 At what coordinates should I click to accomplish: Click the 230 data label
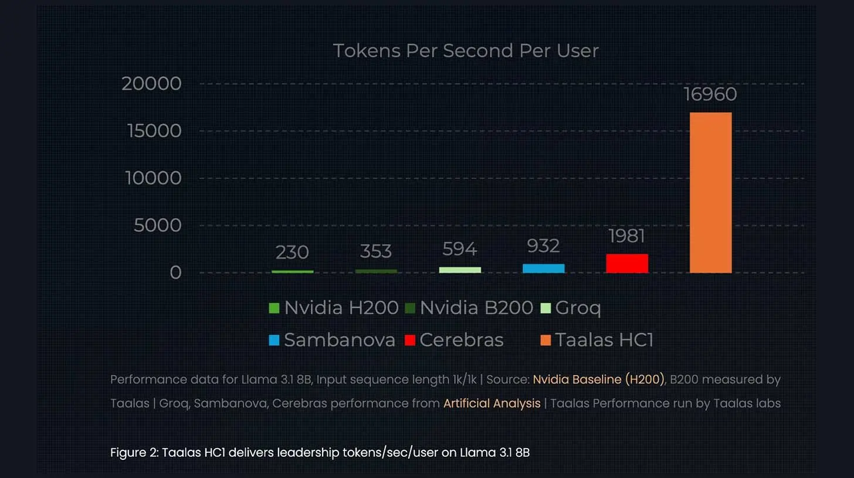[x=292, y=252]
